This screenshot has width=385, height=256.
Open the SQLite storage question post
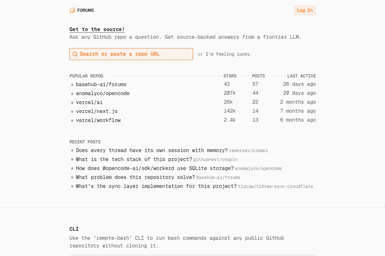pos(155,168)
